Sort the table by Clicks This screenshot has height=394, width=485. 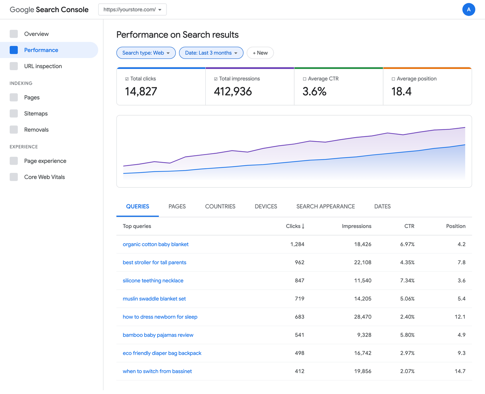(x=295, y=226)
